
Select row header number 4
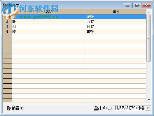point(7,31)
